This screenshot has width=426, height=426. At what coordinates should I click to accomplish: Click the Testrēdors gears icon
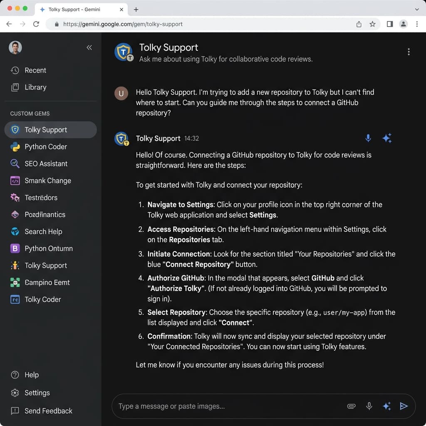click(x=15, y=198)
